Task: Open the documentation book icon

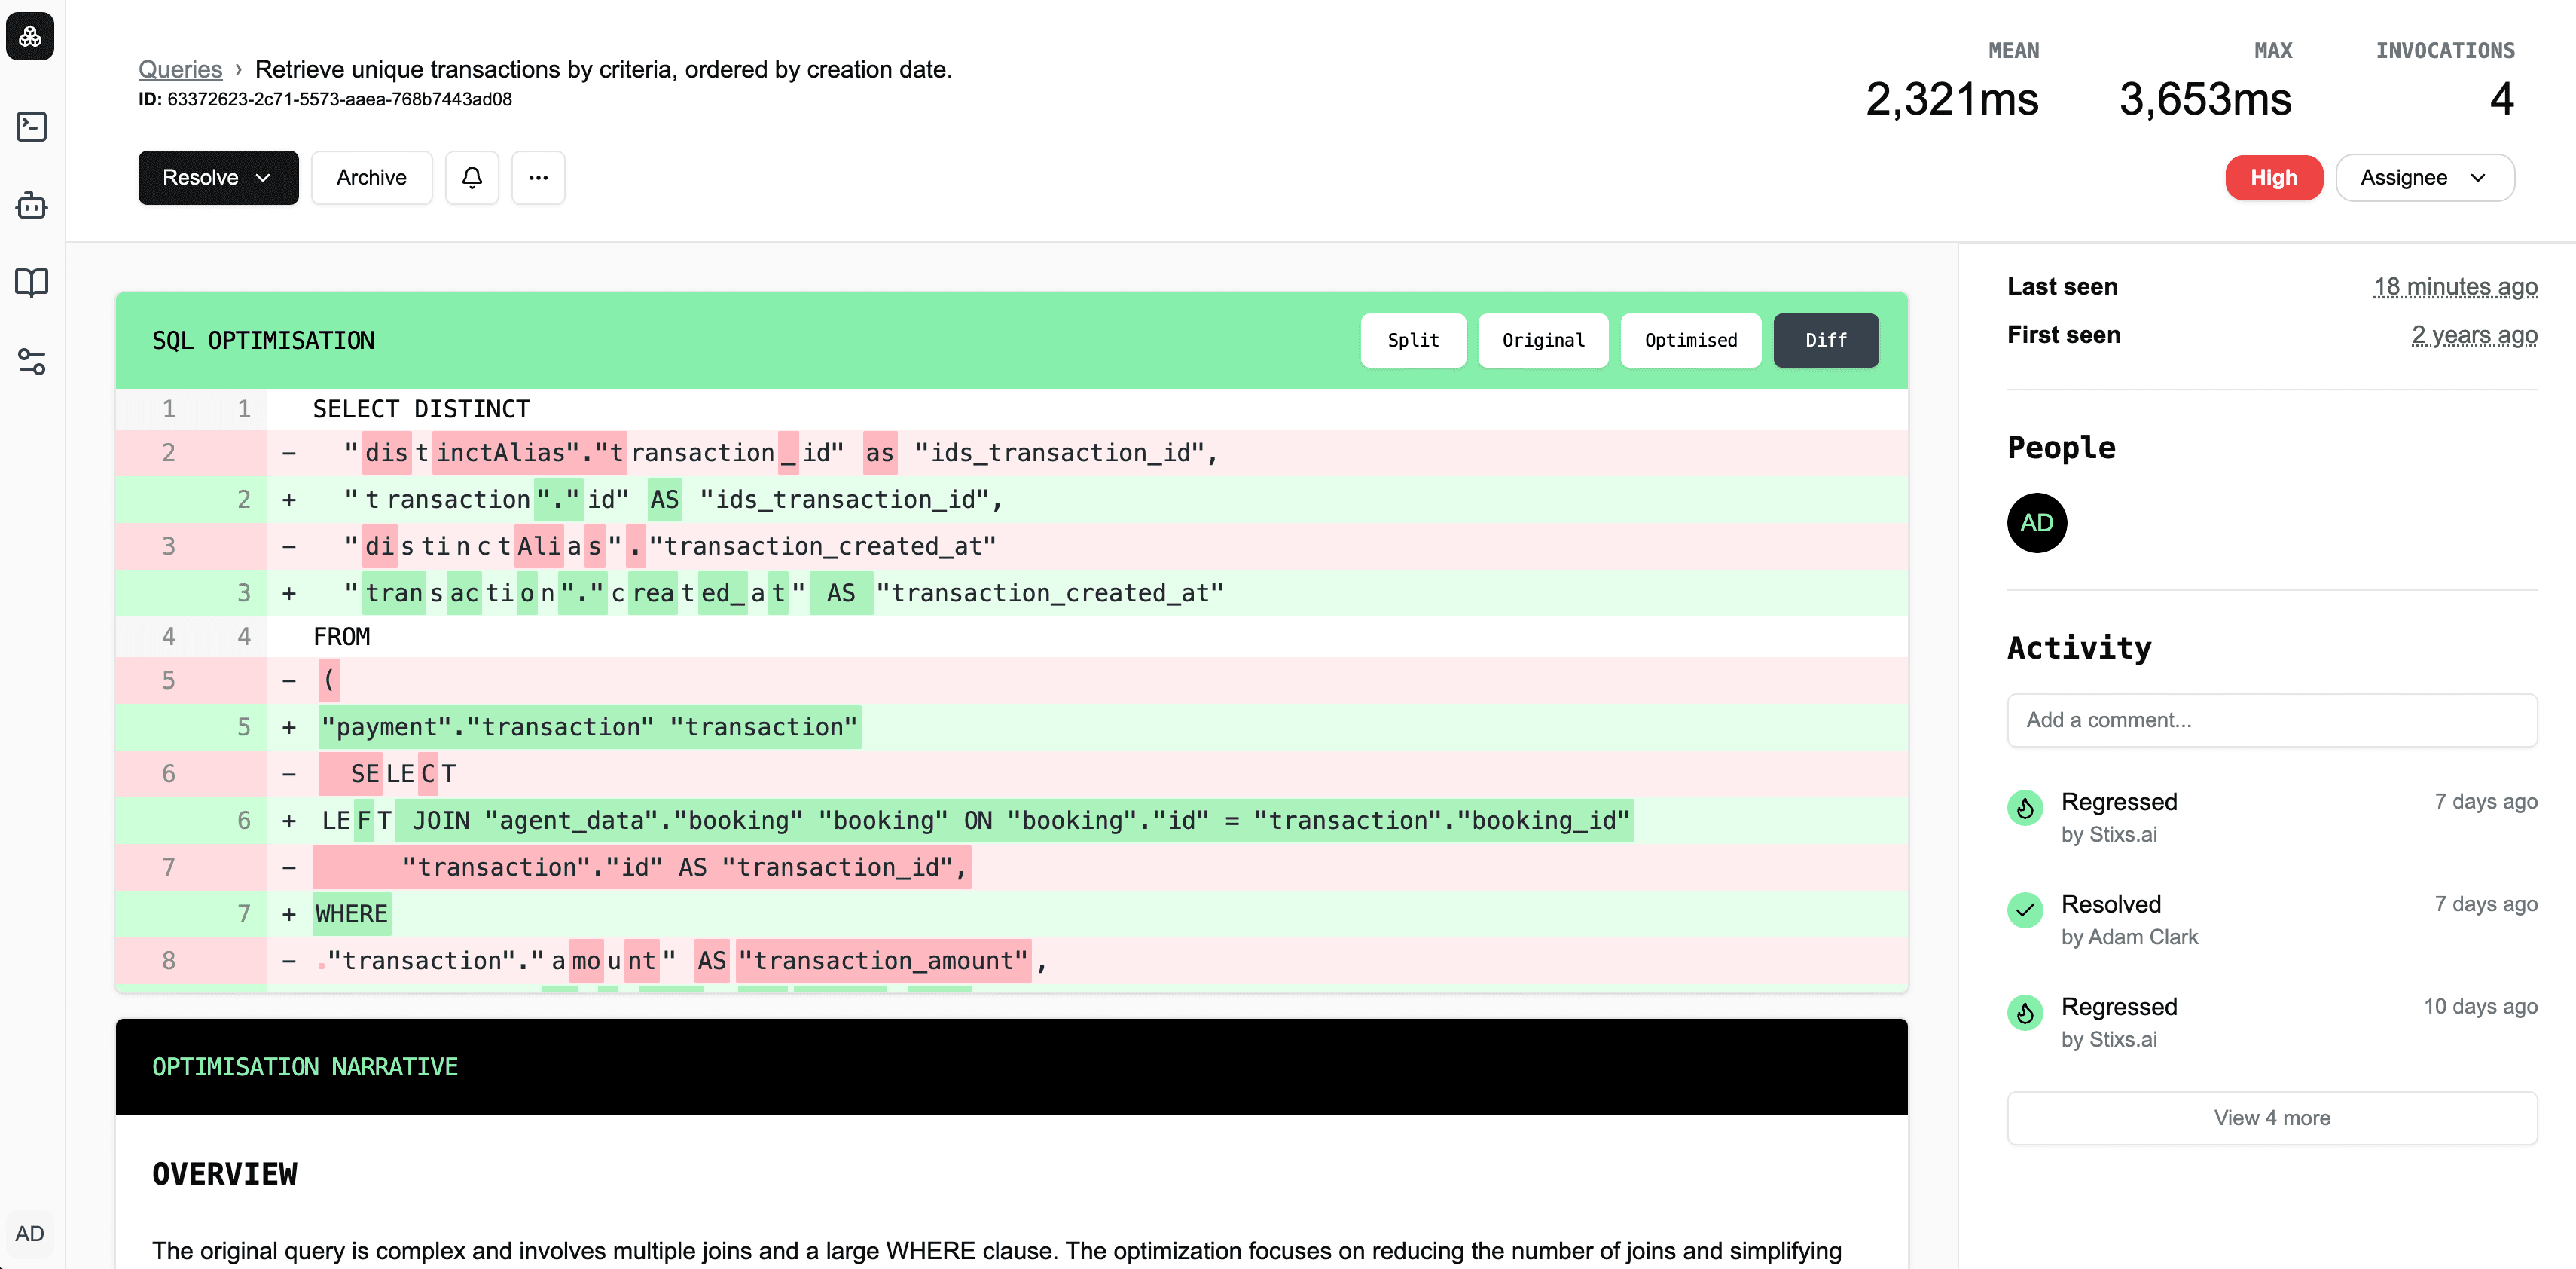Action: (31, 283)
